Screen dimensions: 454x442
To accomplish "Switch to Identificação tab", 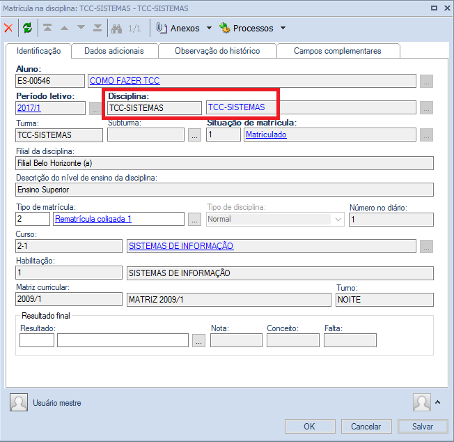I will tap(38, 51).
